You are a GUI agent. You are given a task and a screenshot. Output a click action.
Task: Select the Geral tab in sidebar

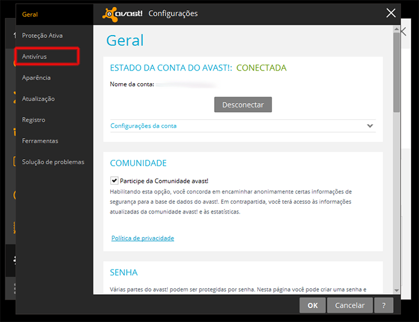[30, 14]
